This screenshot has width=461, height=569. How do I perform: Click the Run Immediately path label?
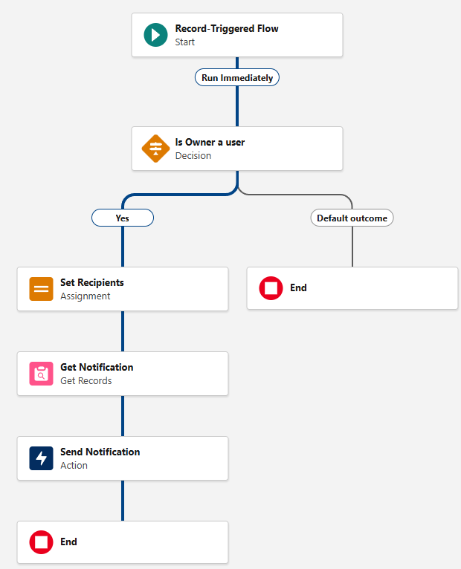[x=237, y=77]
